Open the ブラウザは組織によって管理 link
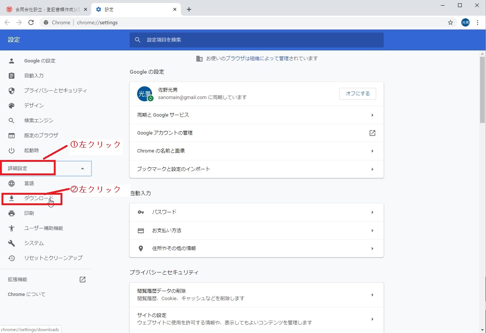 [257, 58]
